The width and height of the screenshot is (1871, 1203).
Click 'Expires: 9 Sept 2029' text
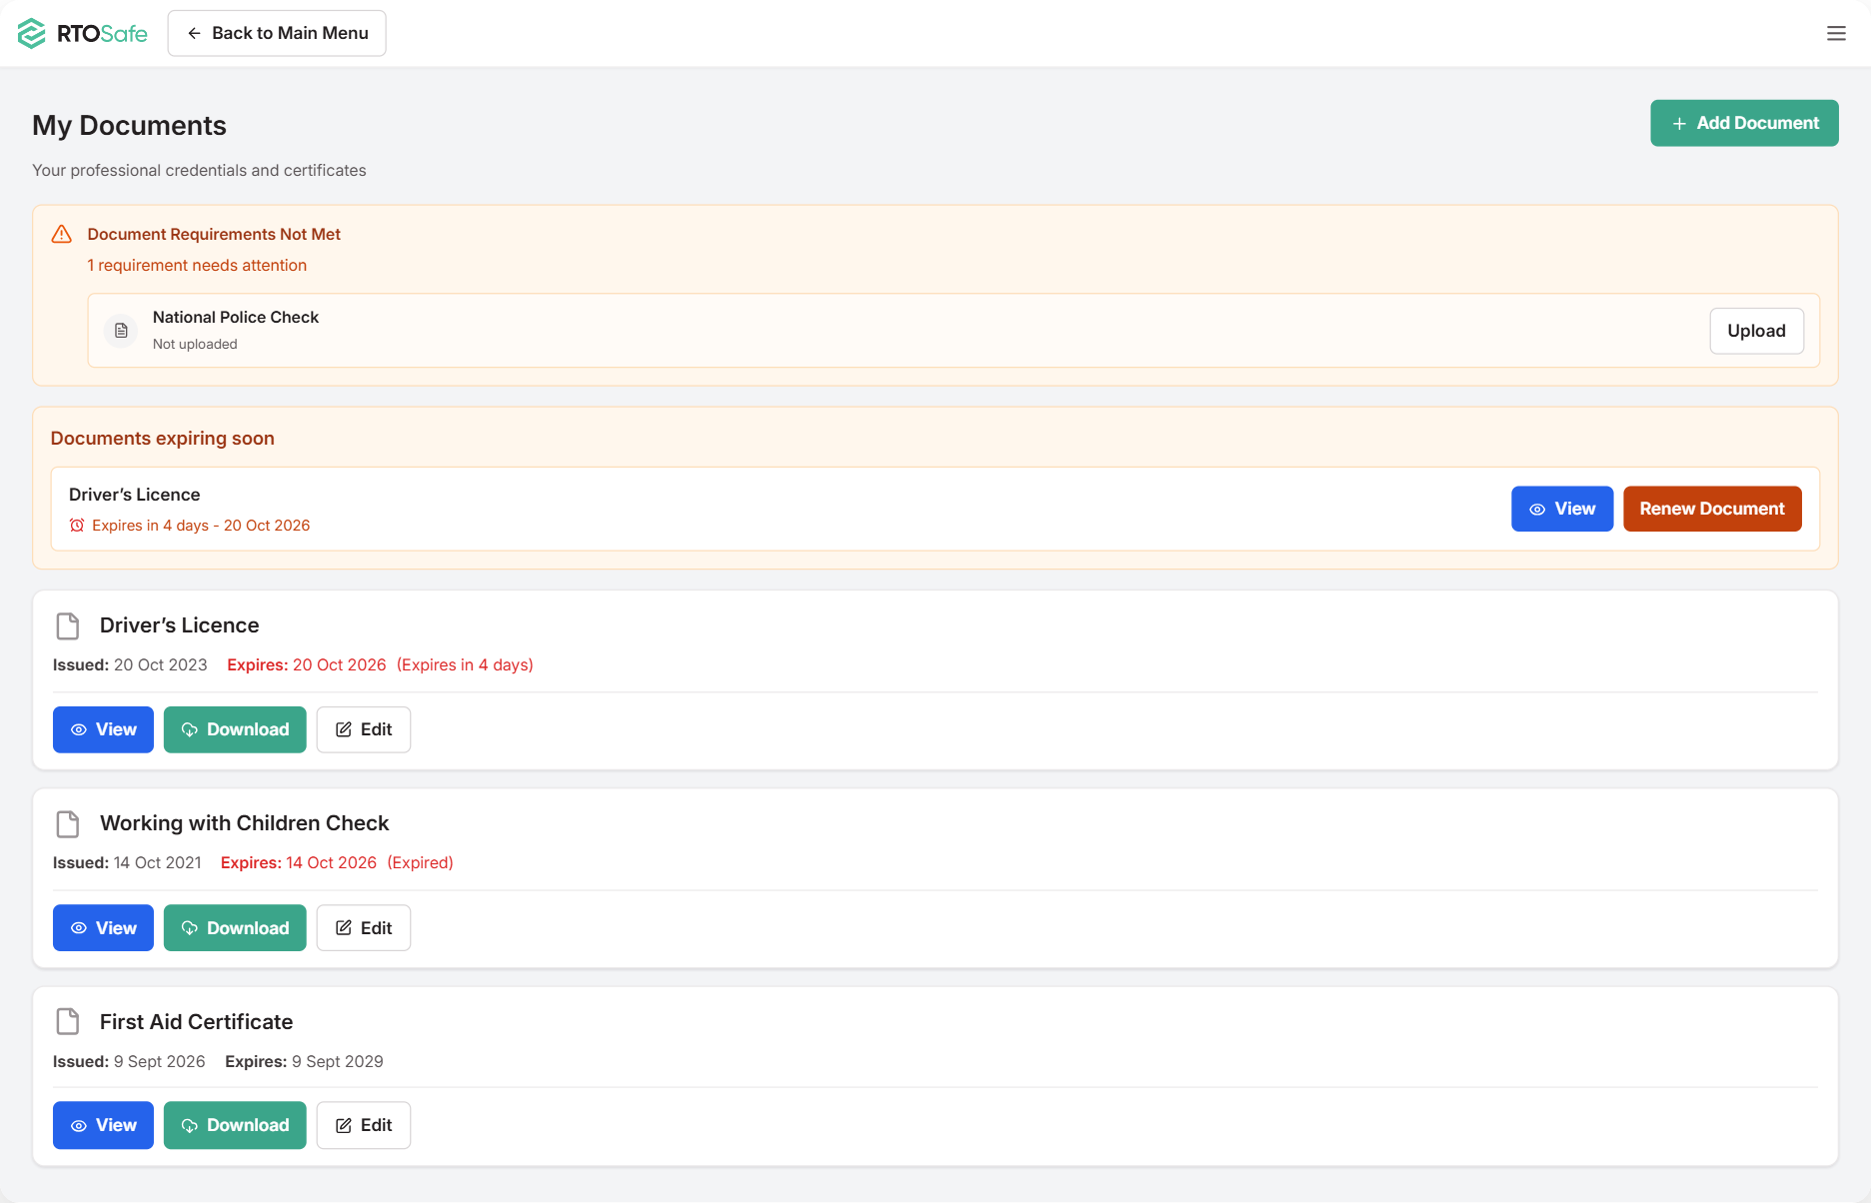pos(304,1061)
